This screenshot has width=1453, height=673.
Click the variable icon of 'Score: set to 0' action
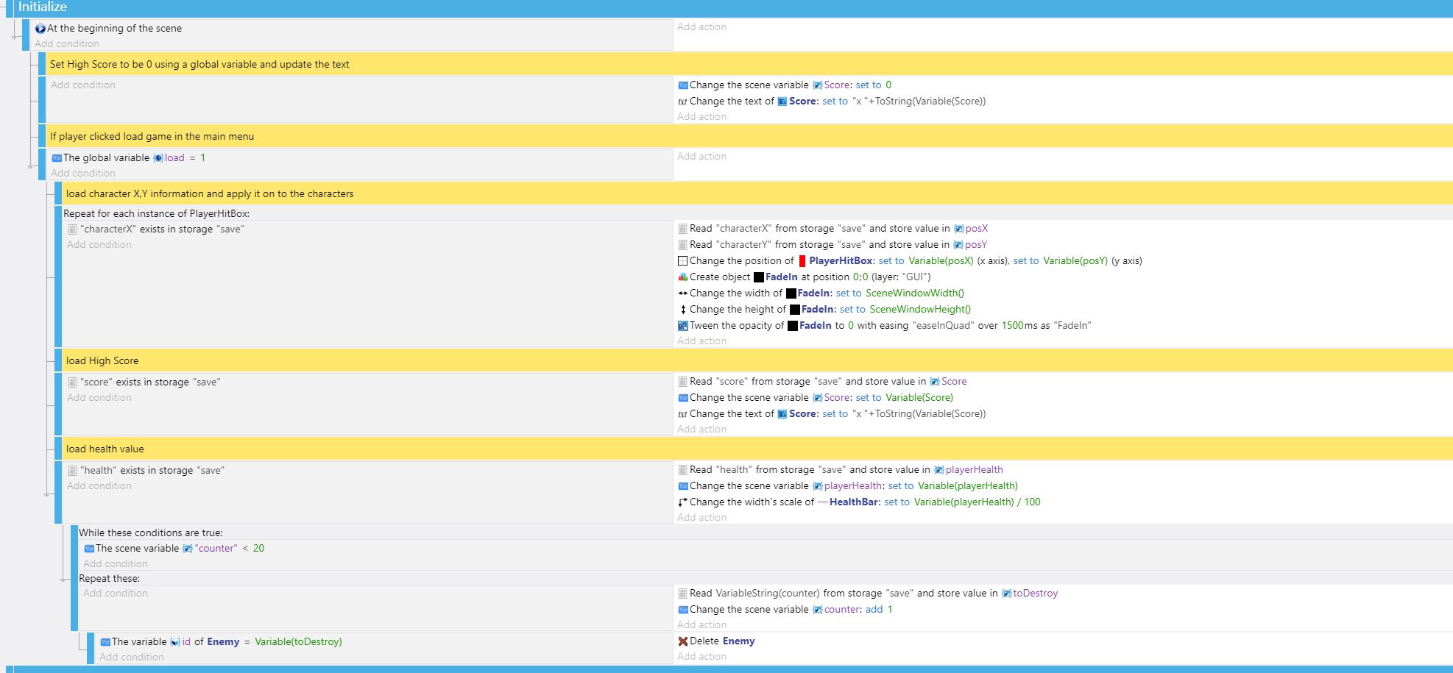point(683,85)
